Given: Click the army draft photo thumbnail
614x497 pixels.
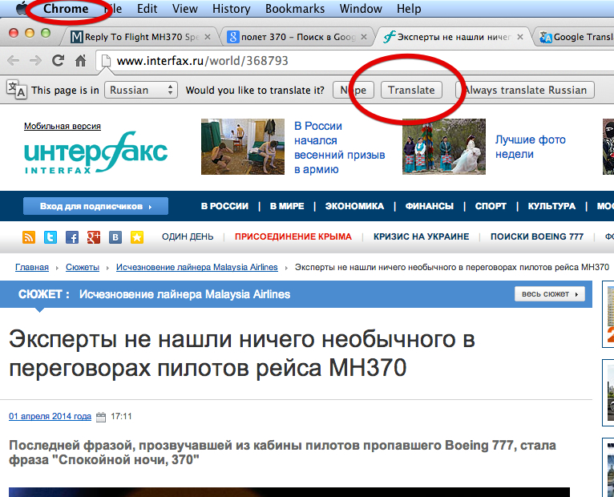Looking at the screenshot, I should (243, 147).
